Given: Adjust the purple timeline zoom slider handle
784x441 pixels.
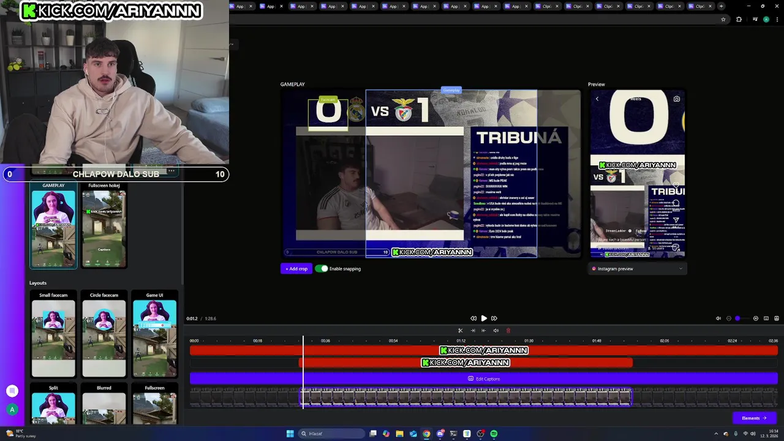Looking at the screenshot, I should click(737, 318).
